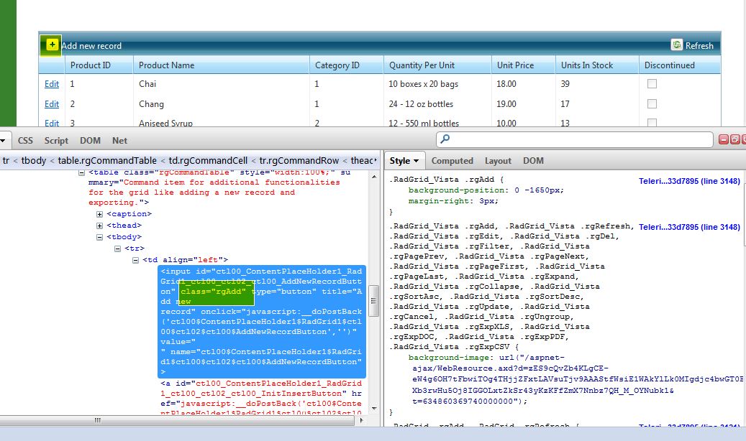
Task: Toggle Discontinued checkbox for Chai
Action: [x=652, y=84]
